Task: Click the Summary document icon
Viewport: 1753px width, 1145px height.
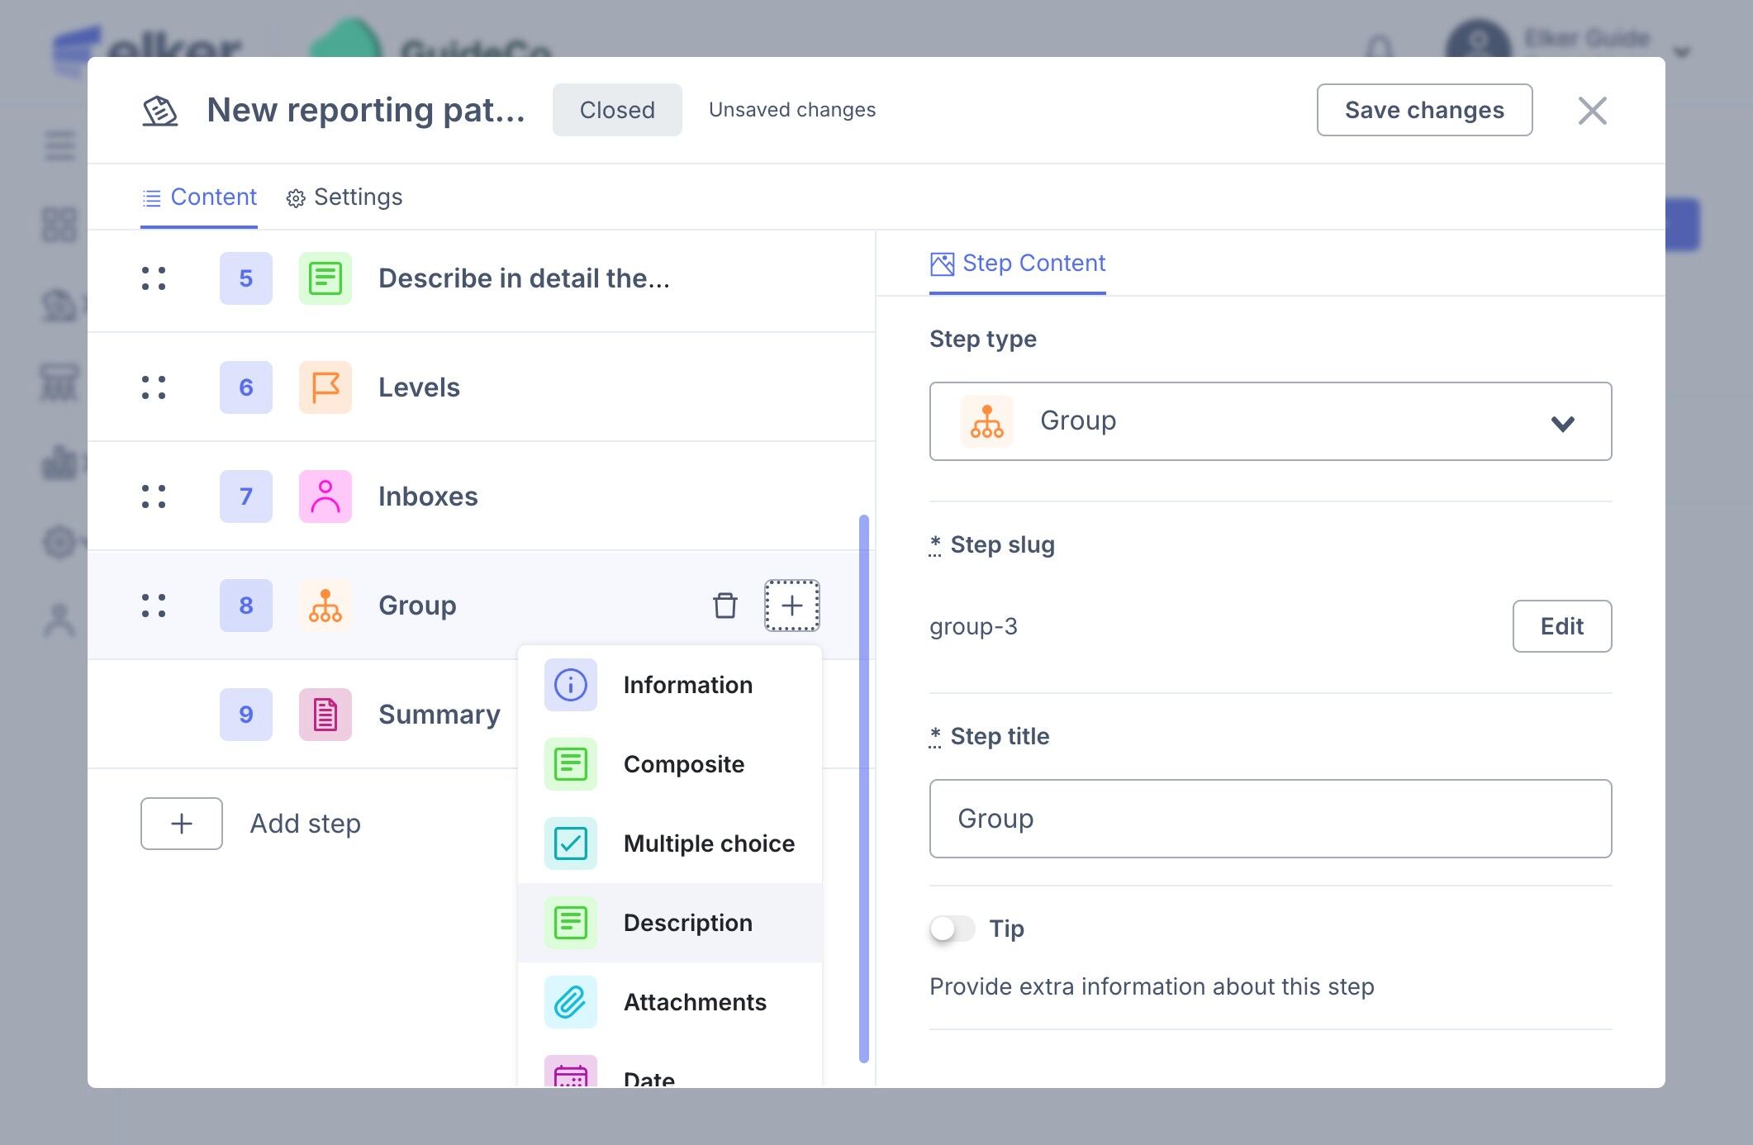Action: [x=325, y=715]
